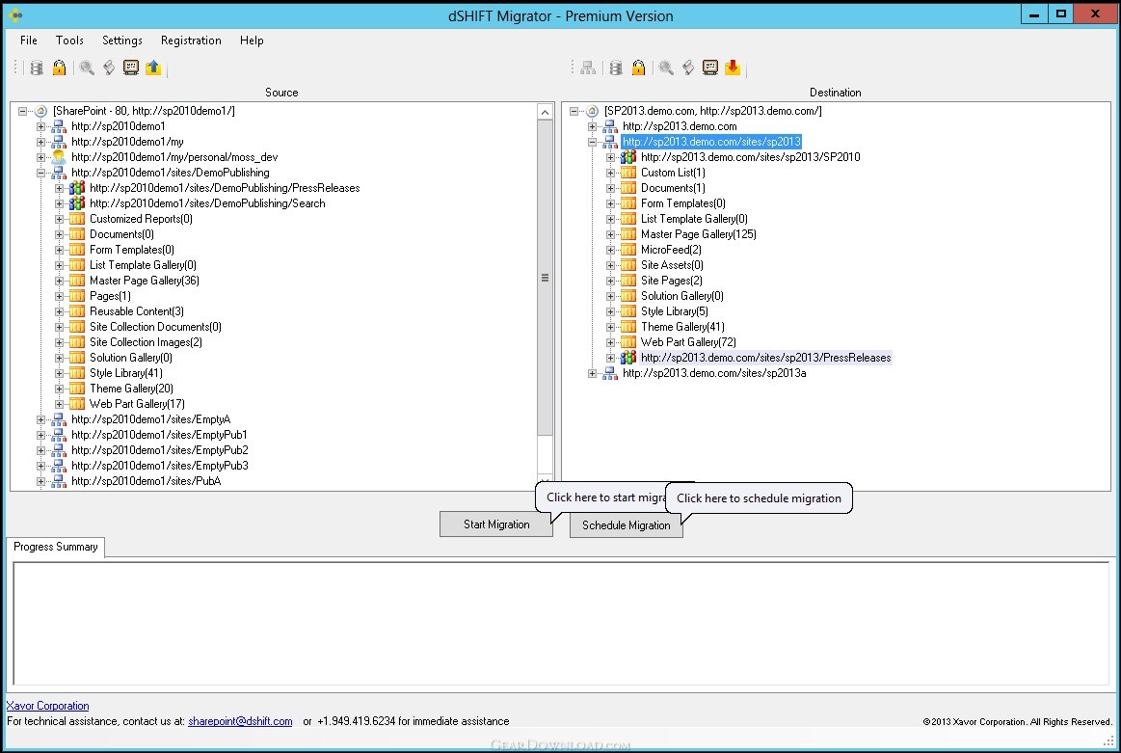This screenshot has width=1121, height=753.
Task: Open the Settings menu
Action: tap(122, 40)
